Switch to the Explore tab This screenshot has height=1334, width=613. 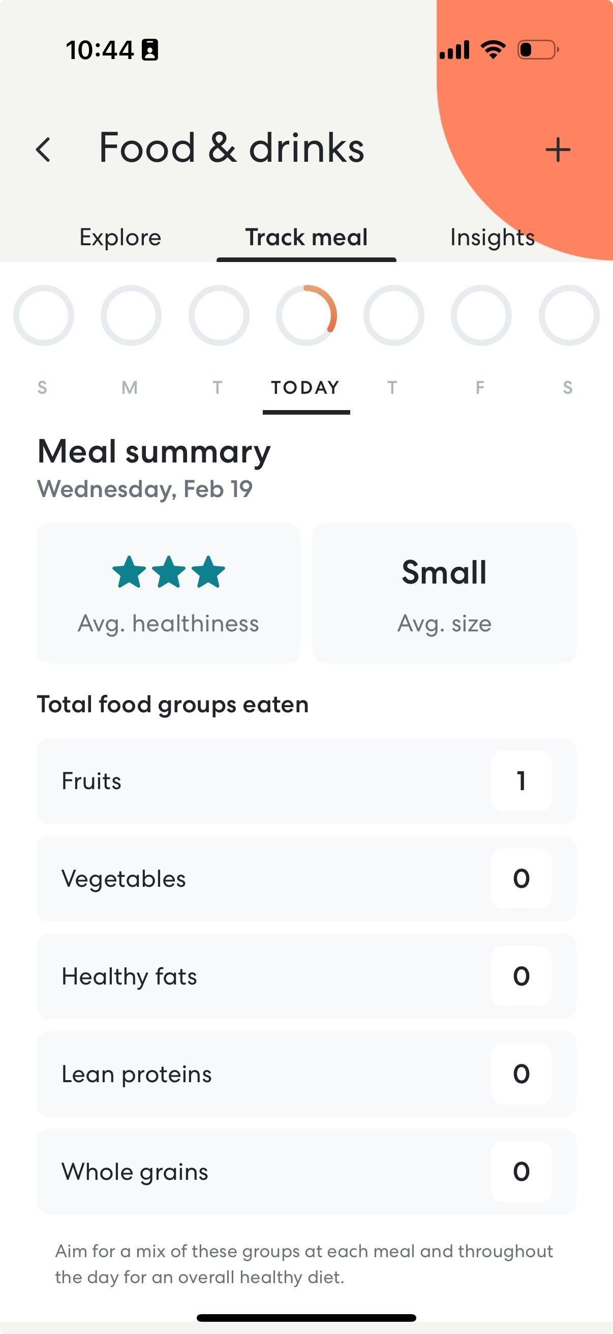coord(120,237)
